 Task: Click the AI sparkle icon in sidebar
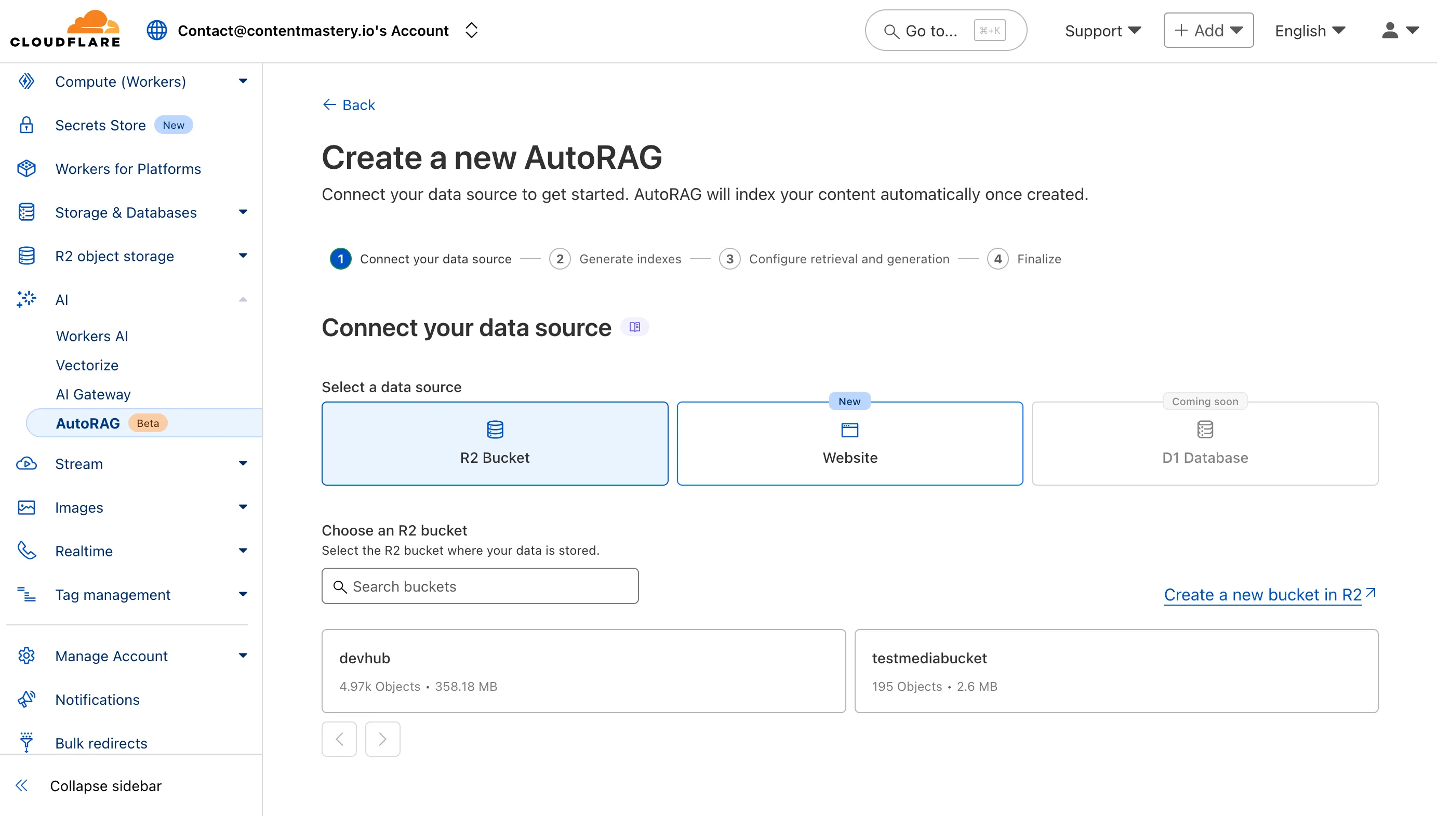point(26,299)
